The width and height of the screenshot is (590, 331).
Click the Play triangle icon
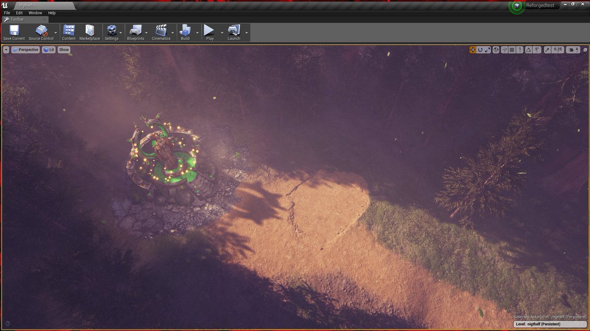click(x=209, y=30)
